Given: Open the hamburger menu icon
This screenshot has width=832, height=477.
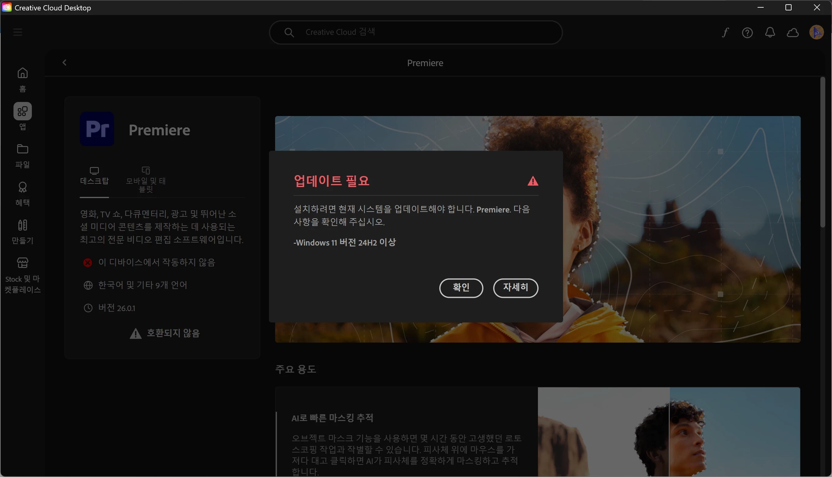Looking at the screenshot, I should [x=18, y=32].
